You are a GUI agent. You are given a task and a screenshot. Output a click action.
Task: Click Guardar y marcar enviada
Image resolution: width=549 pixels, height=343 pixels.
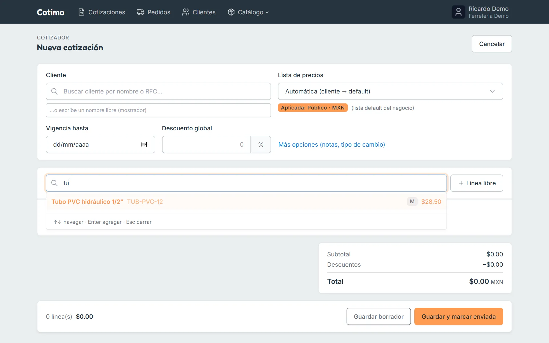(458, 316)
